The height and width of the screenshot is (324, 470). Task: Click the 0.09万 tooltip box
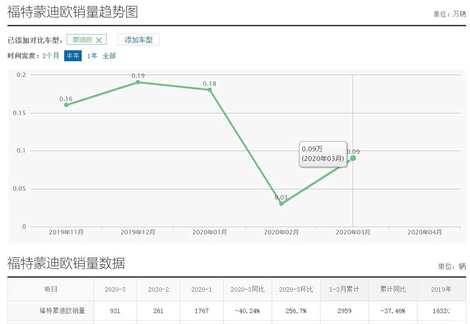(323, 154)
